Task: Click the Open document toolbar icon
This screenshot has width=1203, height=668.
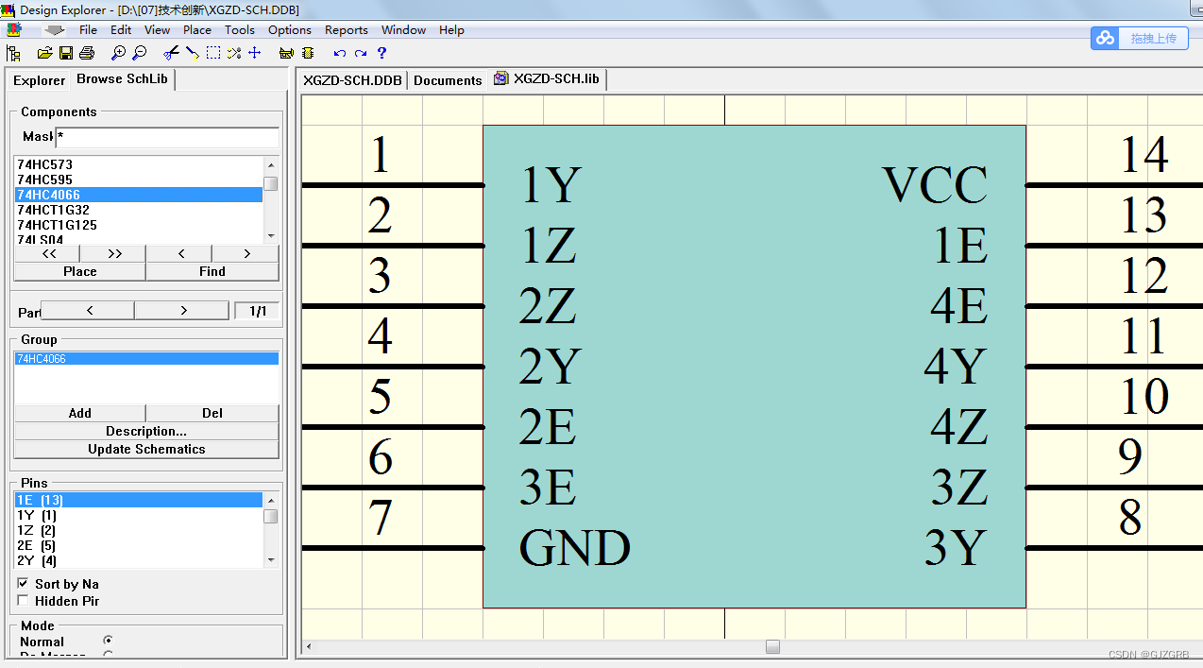Action: [x=44, y=53]
